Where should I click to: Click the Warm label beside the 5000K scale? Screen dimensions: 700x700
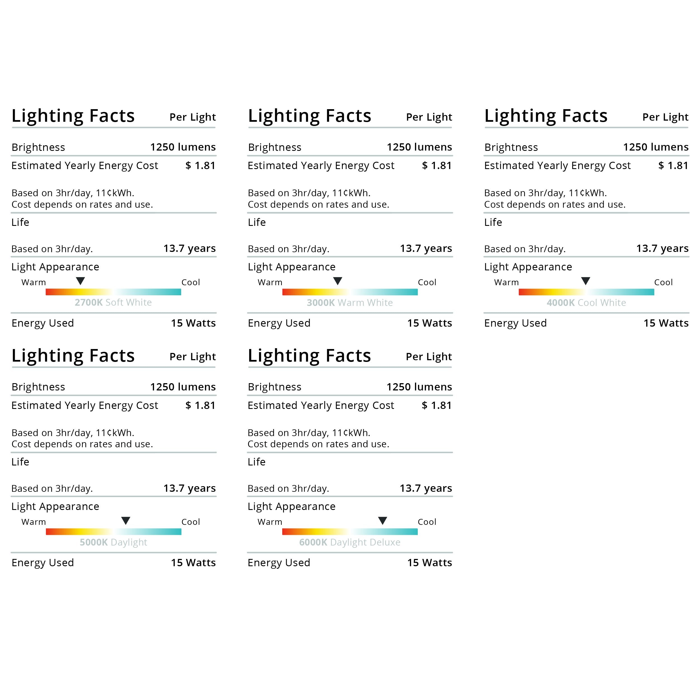pyautogui.click(x=34, y=522)
